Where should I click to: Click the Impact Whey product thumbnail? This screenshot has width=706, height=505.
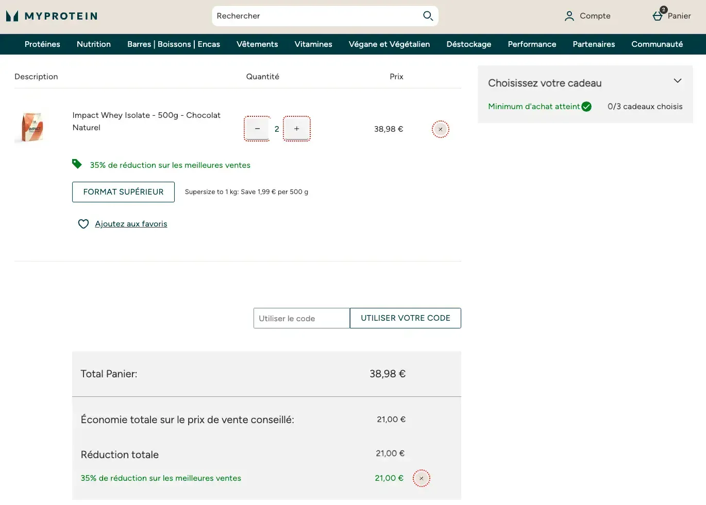[32, 127]
